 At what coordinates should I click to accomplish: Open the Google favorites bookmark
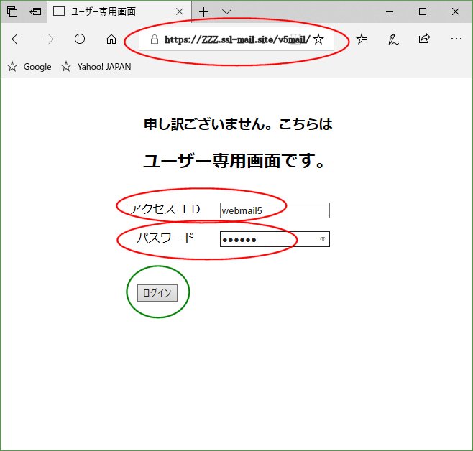(x=29, y=67)
